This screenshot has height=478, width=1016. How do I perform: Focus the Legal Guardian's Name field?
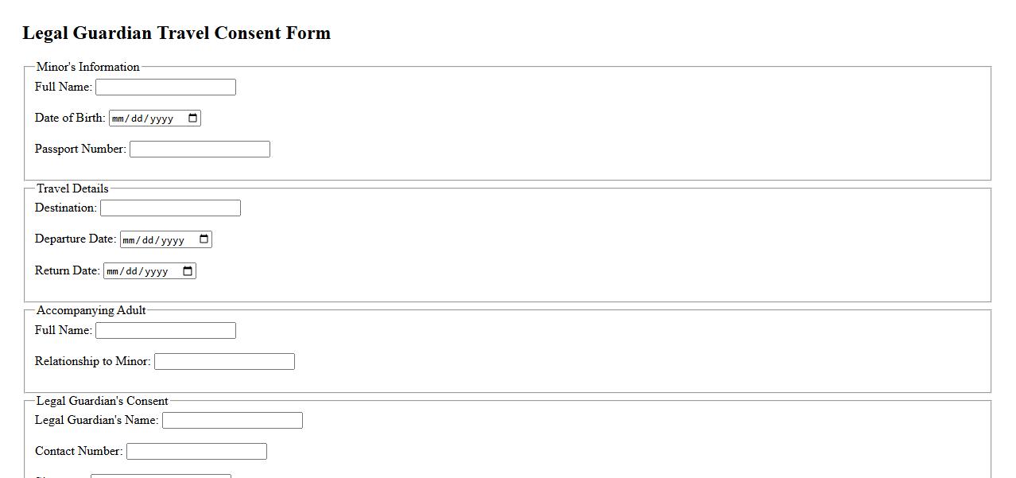coord(232,421)
